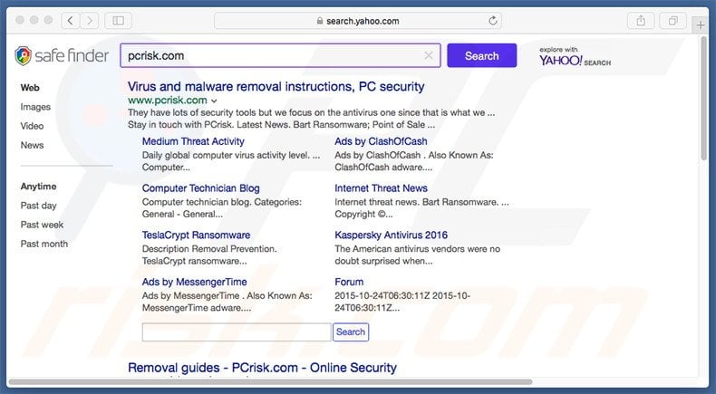Go back with the Safari back arrow

pos(71,21)
